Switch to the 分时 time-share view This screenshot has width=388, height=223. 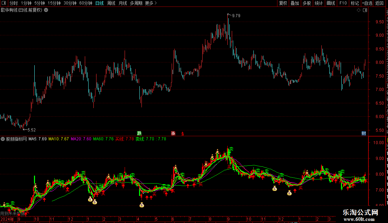pos(14,3)
